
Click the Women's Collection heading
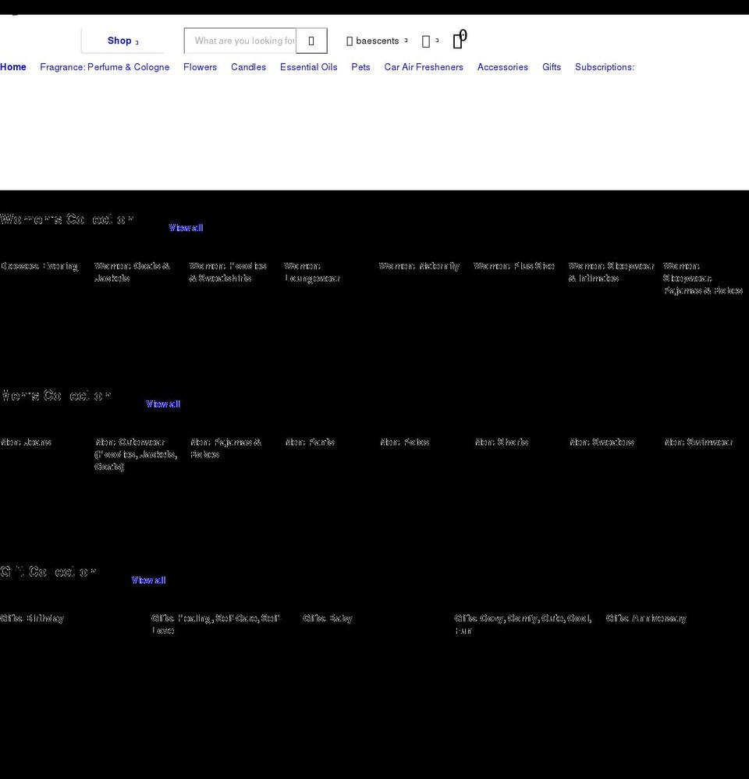click(67, 219)
